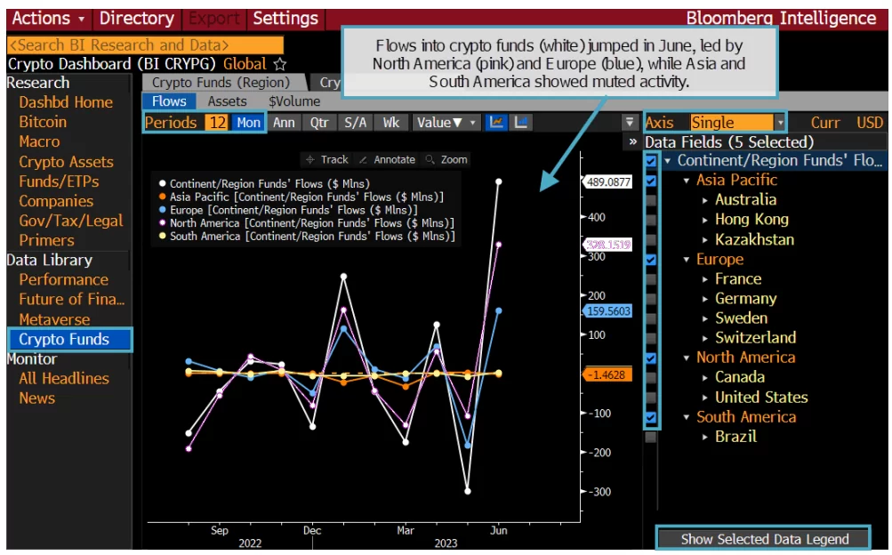Switch to line chart view icon
Image resolution: width=892 pixels, height=555 pixels.
tap(497, 123)
